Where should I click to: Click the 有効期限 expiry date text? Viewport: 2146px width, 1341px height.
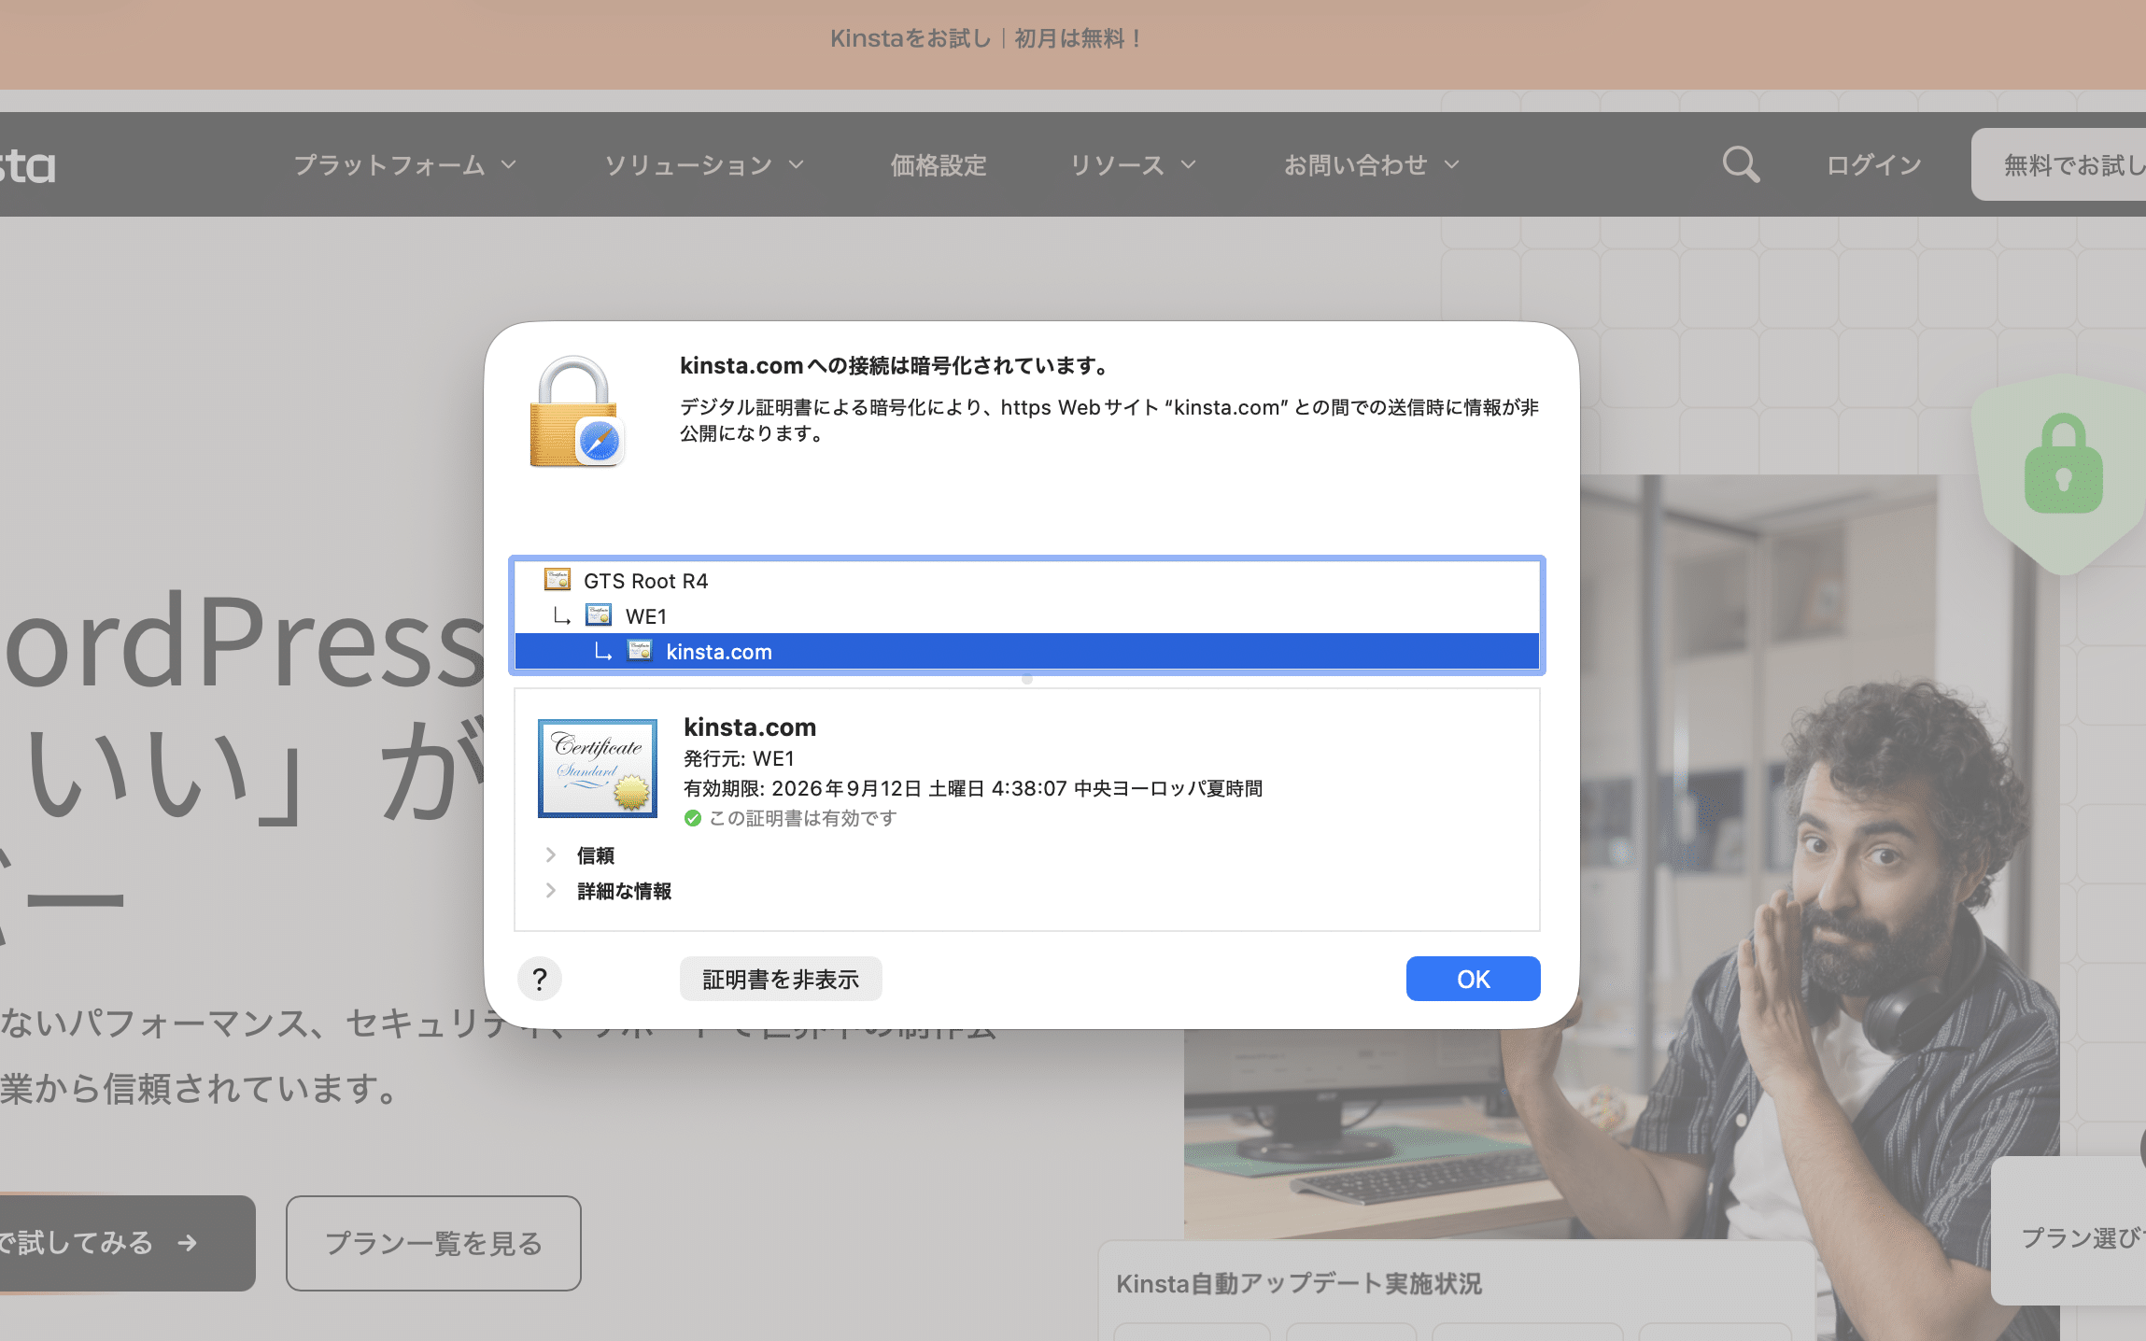point(972,788)
